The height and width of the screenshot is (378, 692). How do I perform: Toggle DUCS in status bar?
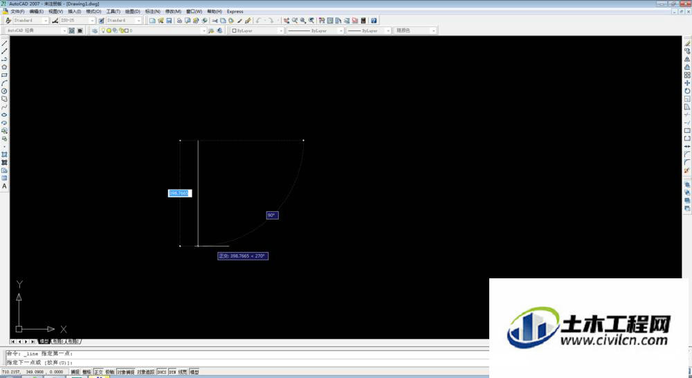[162, 372]
